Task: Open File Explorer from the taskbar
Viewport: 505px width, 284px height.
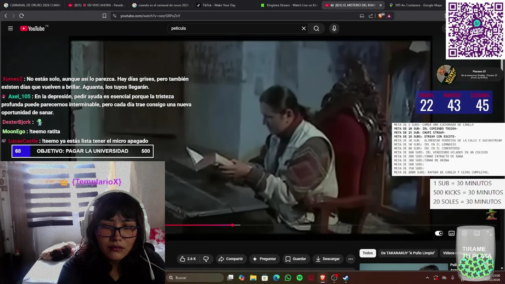Action: coord(253,278)
